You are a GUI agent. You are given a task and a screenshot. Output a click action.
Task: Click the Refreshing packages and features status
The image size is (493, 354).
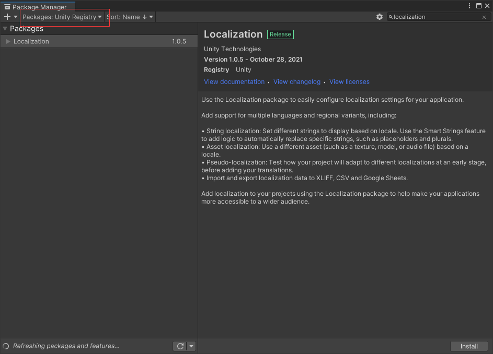(66, 346)
